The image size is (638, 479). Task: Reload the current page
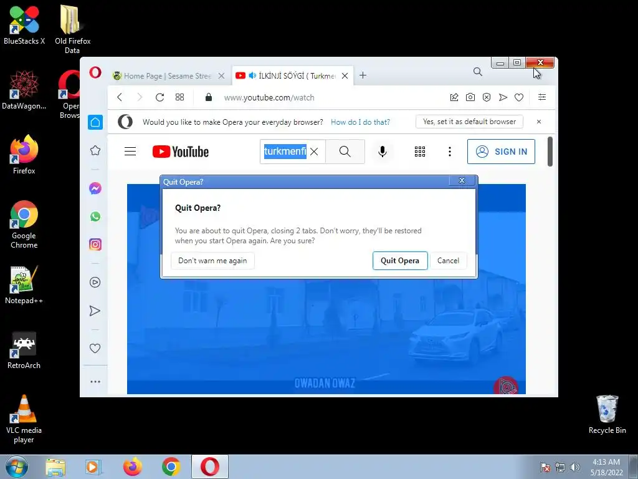click(159, 97)
